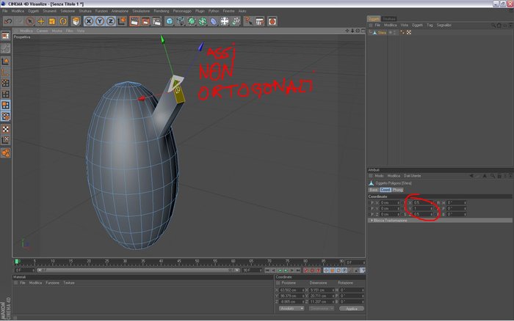This screenshot has width=514, height=321.
Task: Open the particle emitter icon
Action: tap(236, 21)
